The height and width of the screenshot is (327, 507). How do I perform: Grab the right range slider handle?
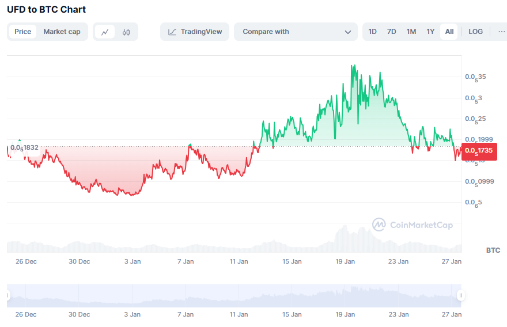(x=461, y=295)
